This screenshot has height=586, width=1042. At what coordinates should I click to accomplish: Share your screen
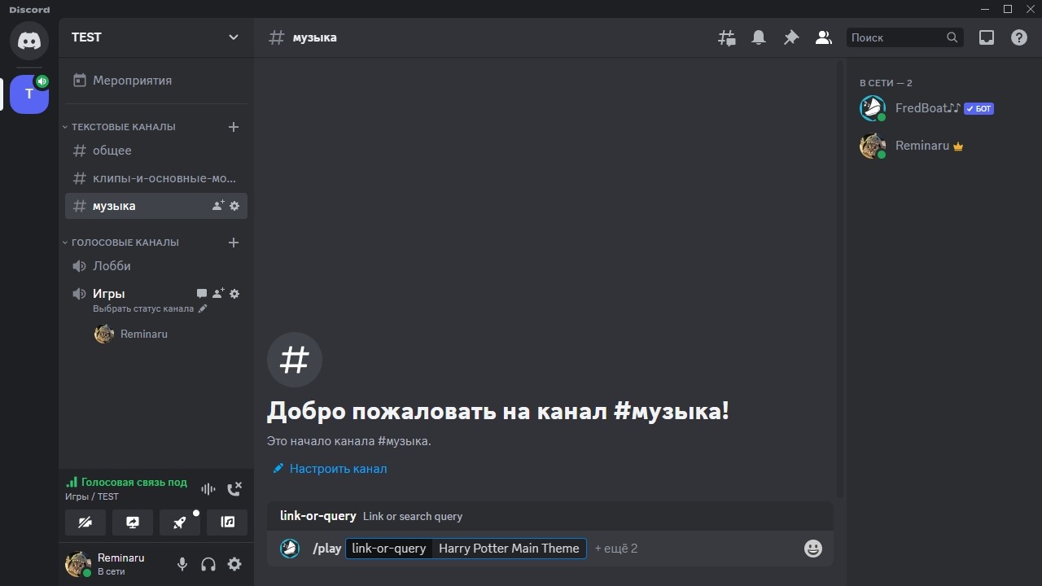click(133, 523)
